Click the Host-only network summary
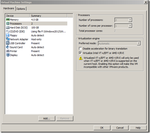The image size is (150, 133). pyautogui.click(x=36, y=39)
